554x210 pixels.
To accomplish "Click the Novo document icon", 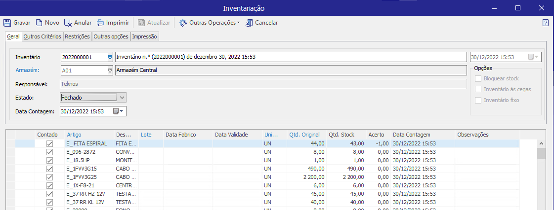I will [39, 23].
